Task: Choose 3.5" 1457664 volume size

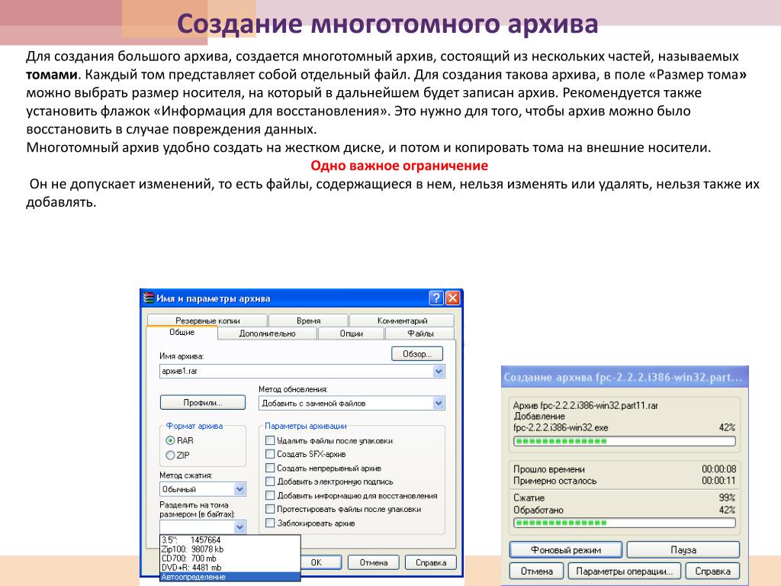Action: point(230,539)
